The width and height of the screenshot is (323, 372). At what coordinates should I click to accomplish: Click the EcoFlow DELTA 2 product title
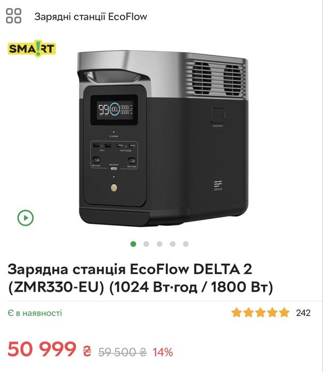pos(140,278)
